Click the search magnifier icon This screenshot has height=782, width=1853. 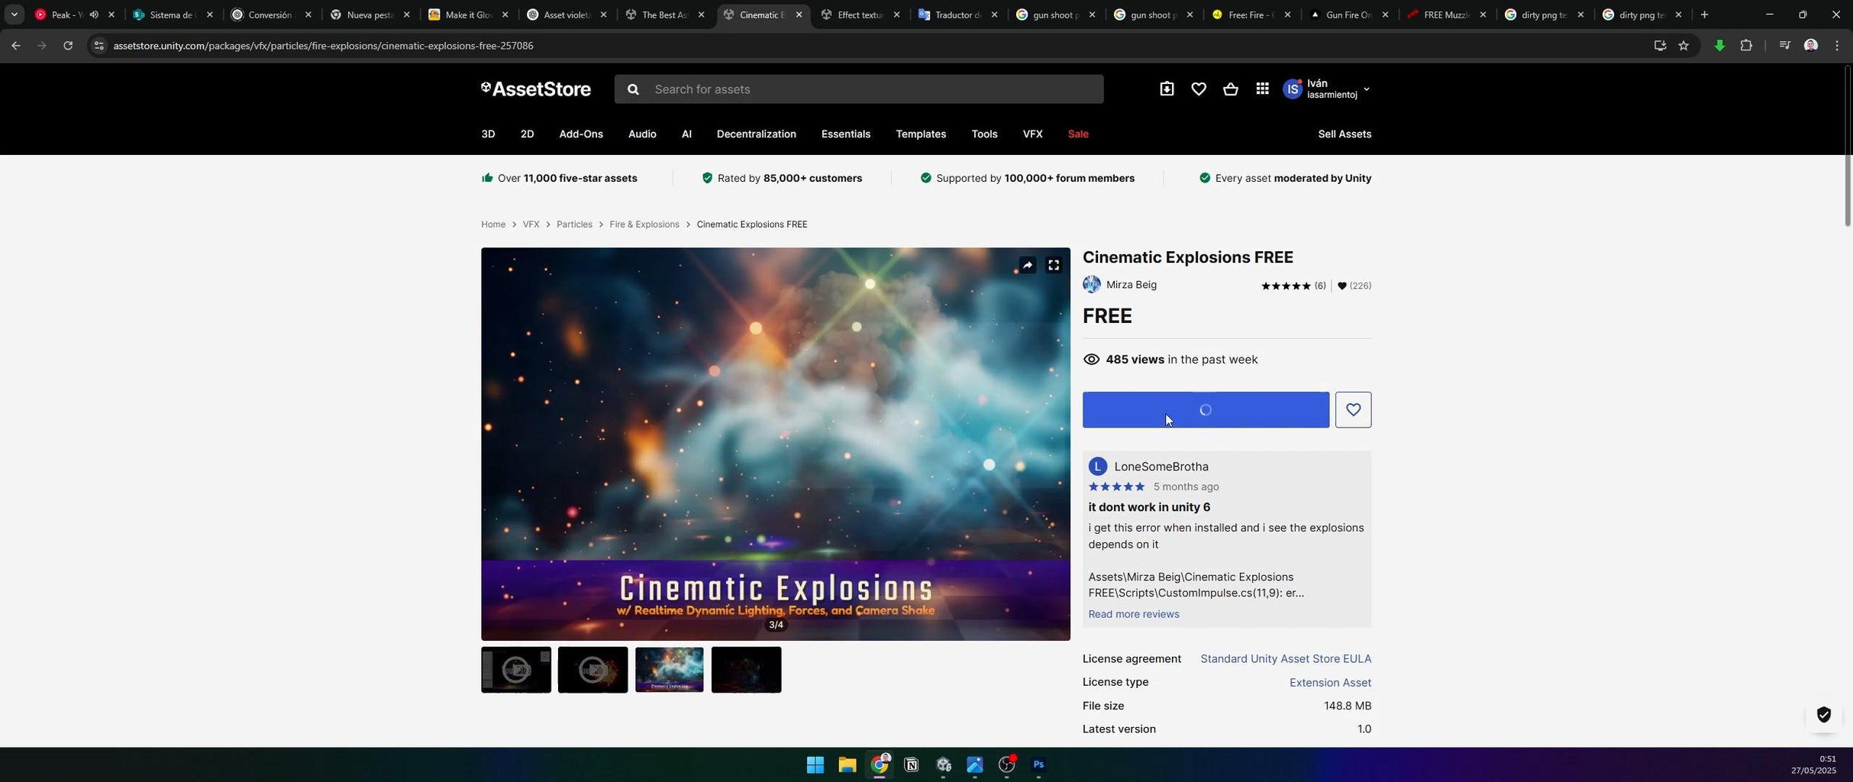(632, 89)
